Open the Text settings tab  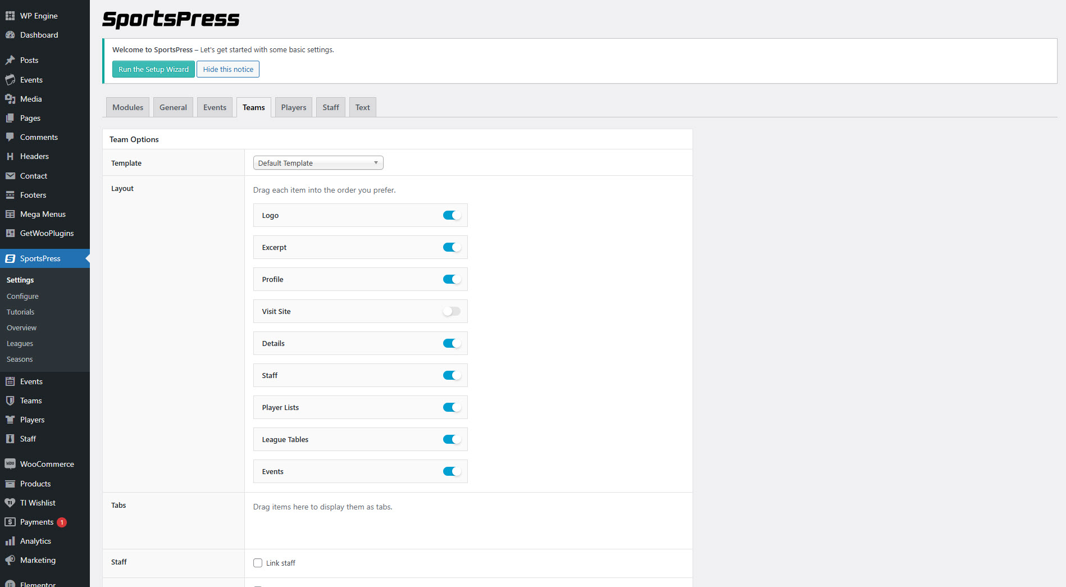pos(363,107)
